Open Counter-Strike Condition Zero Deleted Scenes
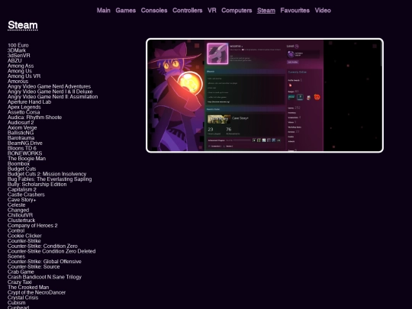 pos(52,254)
